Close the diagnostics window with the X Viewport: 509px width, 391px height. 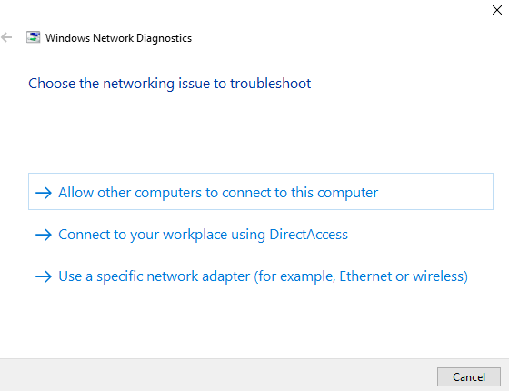tap(497, 10)
